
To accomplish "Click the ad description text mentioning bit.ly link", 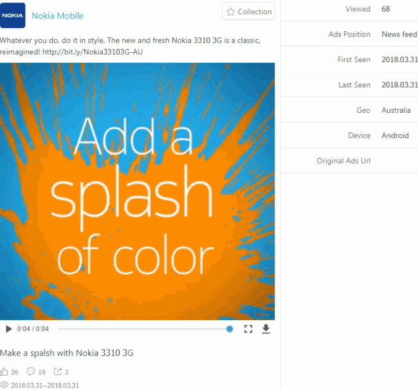I will point(130,46).
